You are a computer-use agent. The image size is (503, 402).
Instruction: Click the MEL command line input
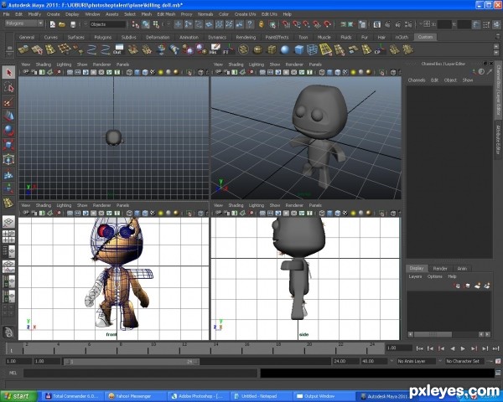[x=140, y=373]
